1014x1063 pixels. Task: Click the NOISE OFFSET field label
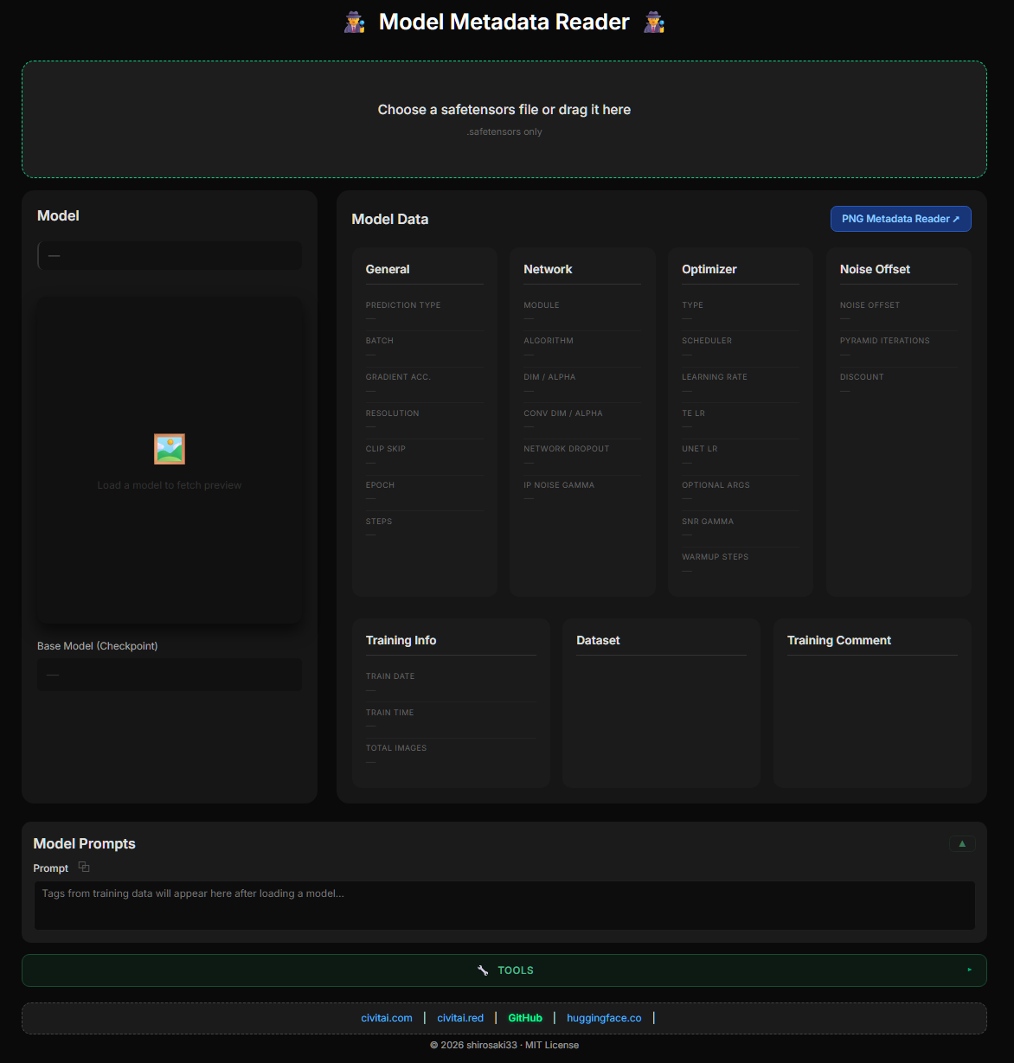(870, 305)
